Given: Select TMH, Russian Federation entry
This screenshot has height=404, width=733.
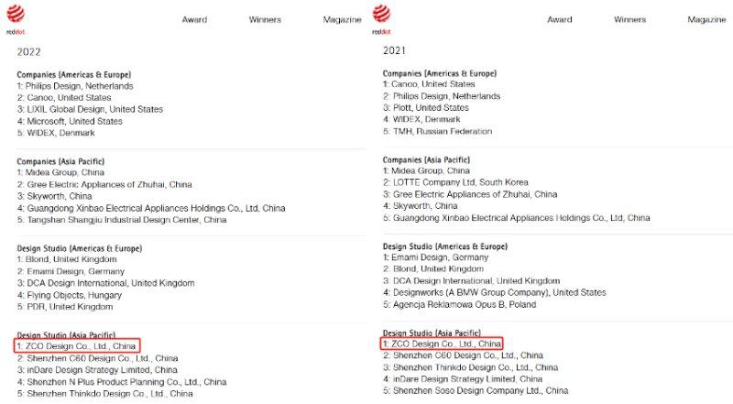Looking at the screenshot, I should click(x=438, y=131).
